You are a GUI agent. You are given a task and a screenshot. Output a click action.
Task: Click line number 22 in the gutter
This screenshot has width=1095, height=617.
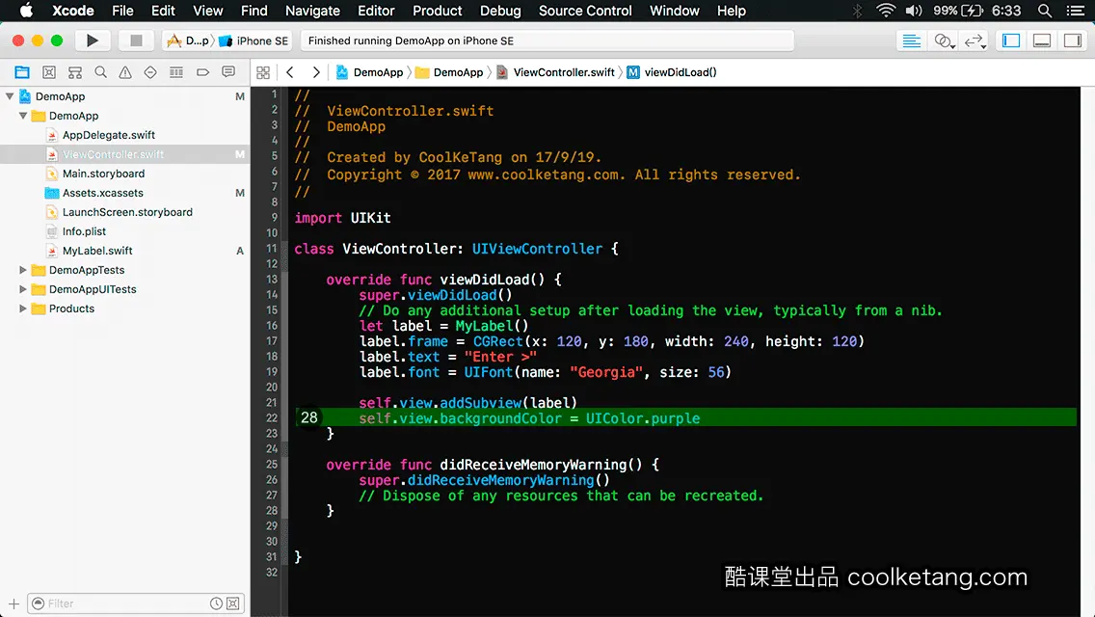(272, 417)
